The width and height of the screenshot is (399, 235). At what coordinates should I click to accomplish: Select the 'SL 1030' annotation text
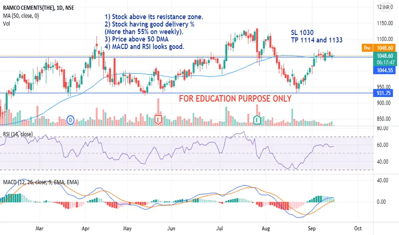tap(302, 32)
